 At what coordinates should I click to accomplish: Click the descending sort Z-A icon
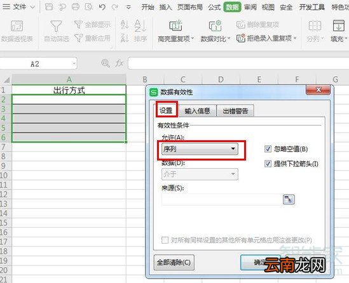[125, 38]
